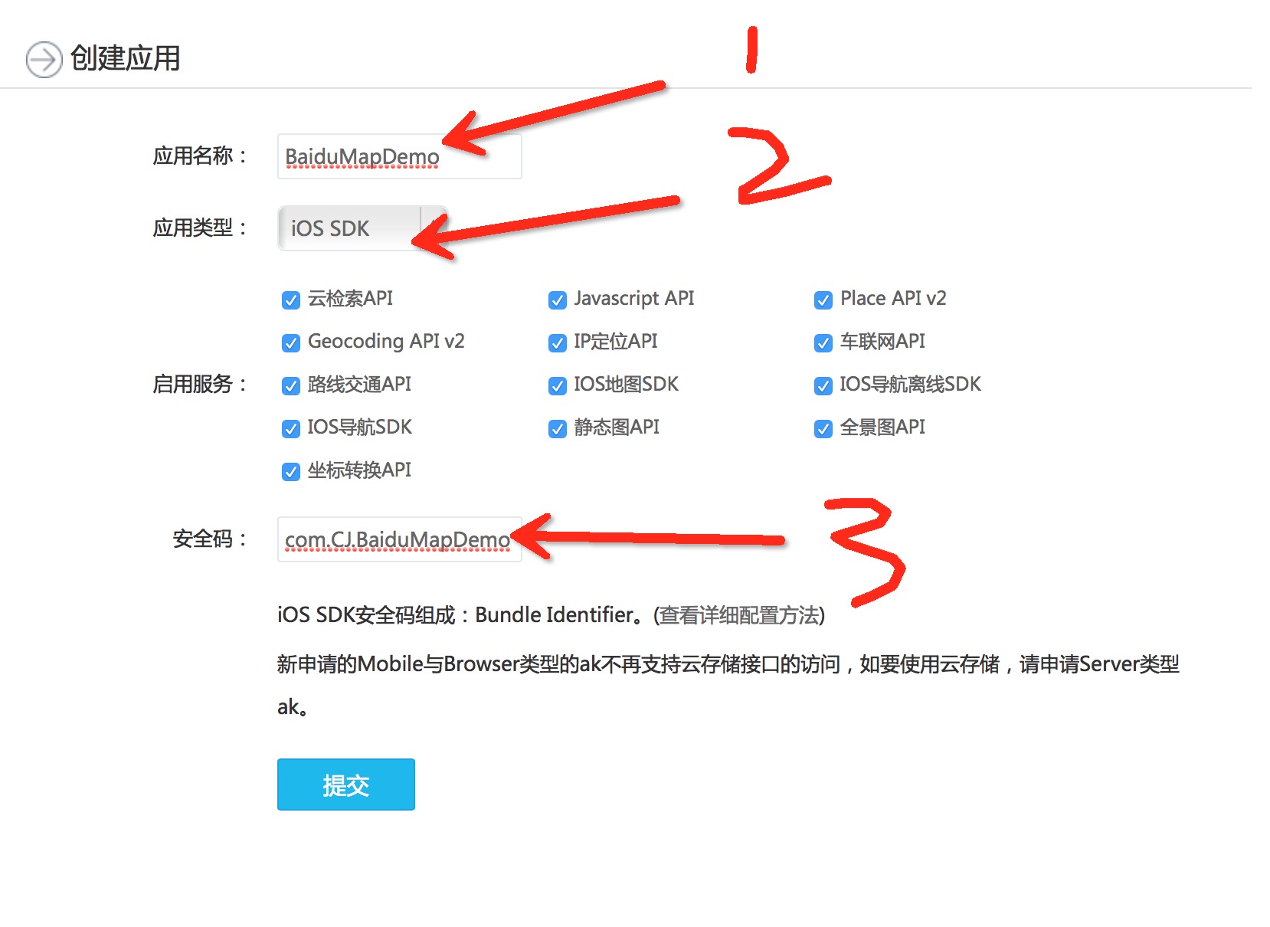Click the arrow icon beside 创建应用
This screenshot has width=1270, height=927.
44,59
